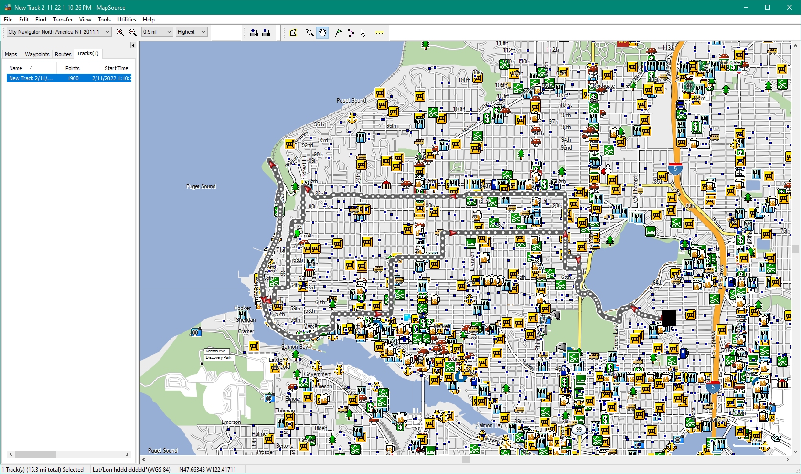The width and height of the screenshot is (801, 474).
Task: Open the Transfer menu
Action: pos(63,20)
